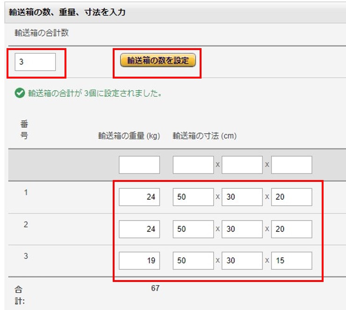Image resolution: width=346 pixels, height=310 pixels.
Task: Select box 1 third dimension field showing 20
Action: coord(291,197)
